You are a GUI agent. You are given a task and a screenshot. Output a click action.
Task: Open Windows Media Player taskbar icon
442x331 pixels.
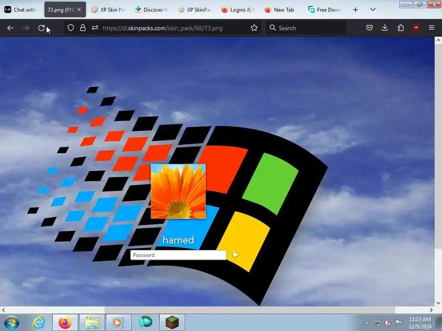point(118,322)
